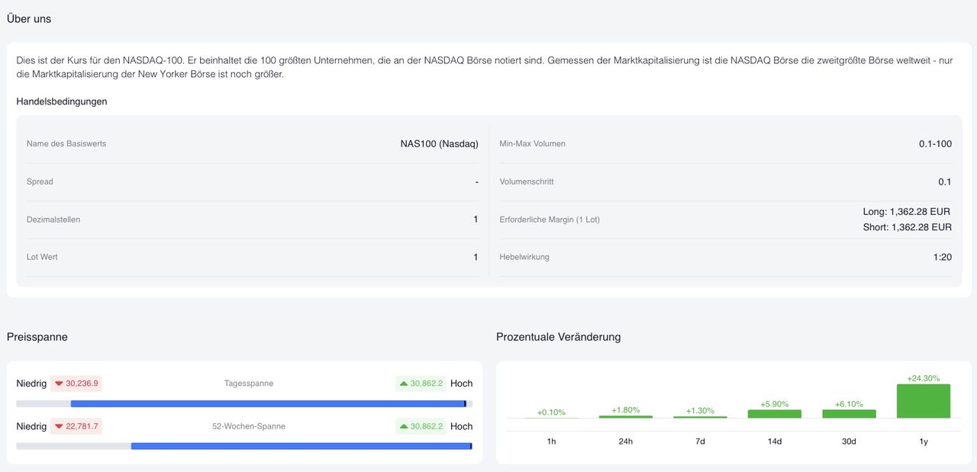
Task: Click the Niedrig label in the 52-Wochen-Spanne row
Action: pos(31,426)
